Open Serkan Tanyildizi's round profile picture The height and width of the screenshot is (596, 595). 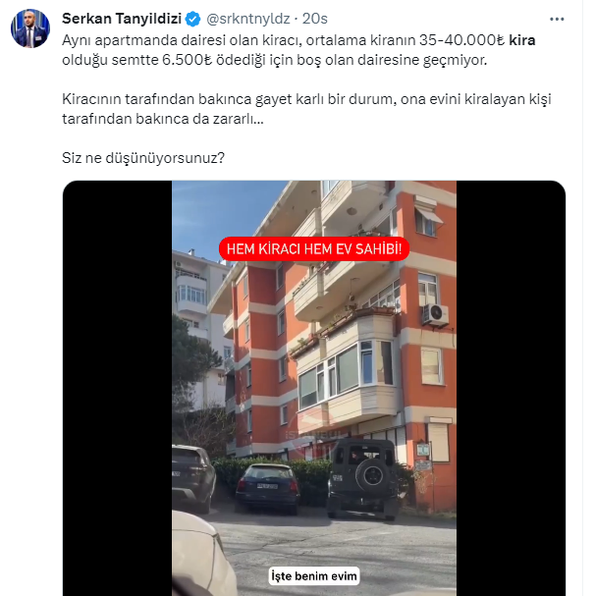pos(30,28)
